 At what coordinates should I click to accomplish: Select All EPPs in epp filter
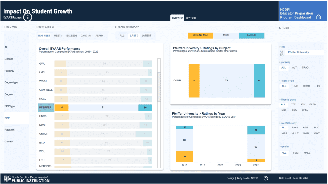click(x=282, y=53)
